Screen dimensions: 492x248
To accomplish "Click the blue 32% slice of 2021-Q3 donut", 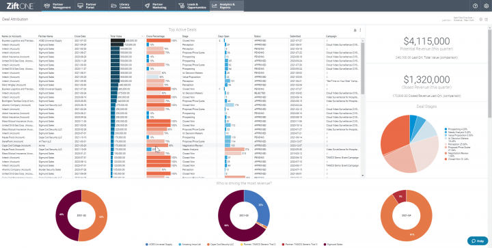I will coord(260,206).
